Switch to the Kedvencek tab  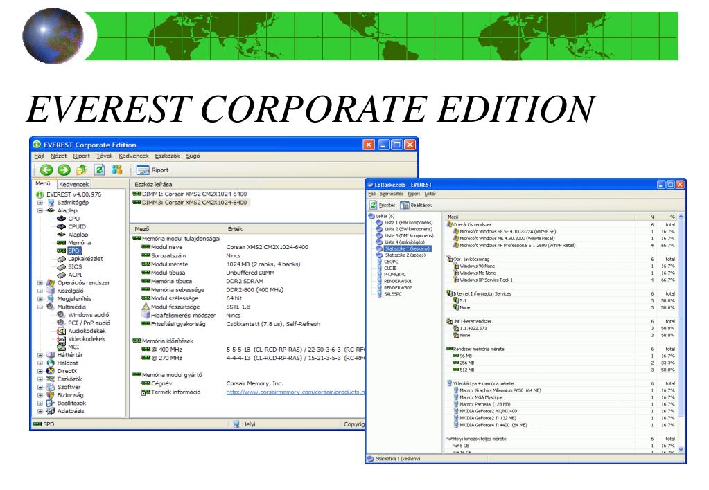(x=73, y=184)
